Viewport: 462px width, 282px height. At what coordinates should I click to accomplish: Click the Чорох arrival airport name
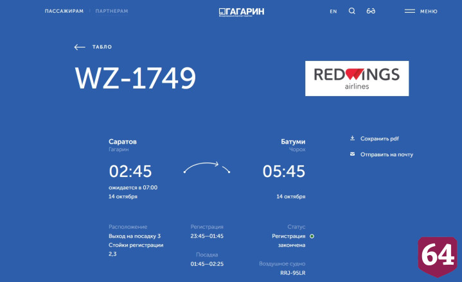297,149
